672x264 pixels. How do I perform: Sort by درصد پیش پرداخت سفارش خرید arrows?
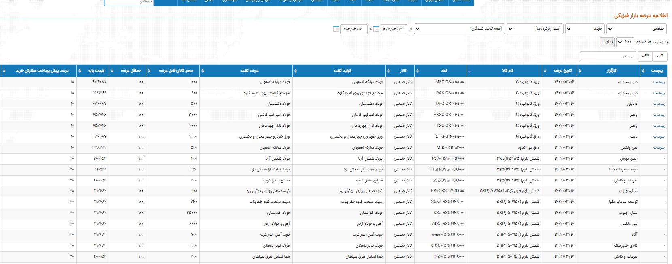click(x=4, y=71)
